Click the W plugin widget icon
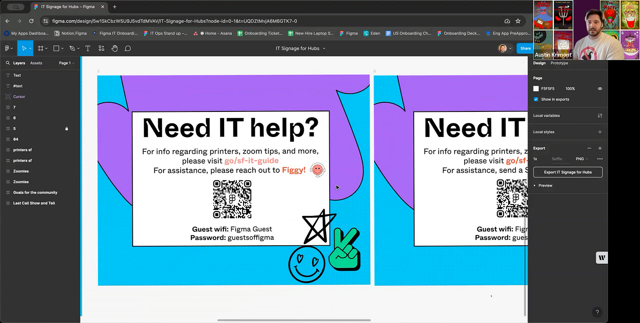Screen dimensions: 640x323 [602, 258]
